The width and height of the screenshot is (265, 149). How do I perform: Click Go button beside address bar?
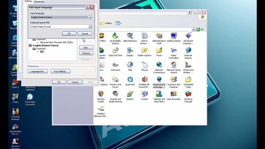pyautogui.click(x=200, y=29)
